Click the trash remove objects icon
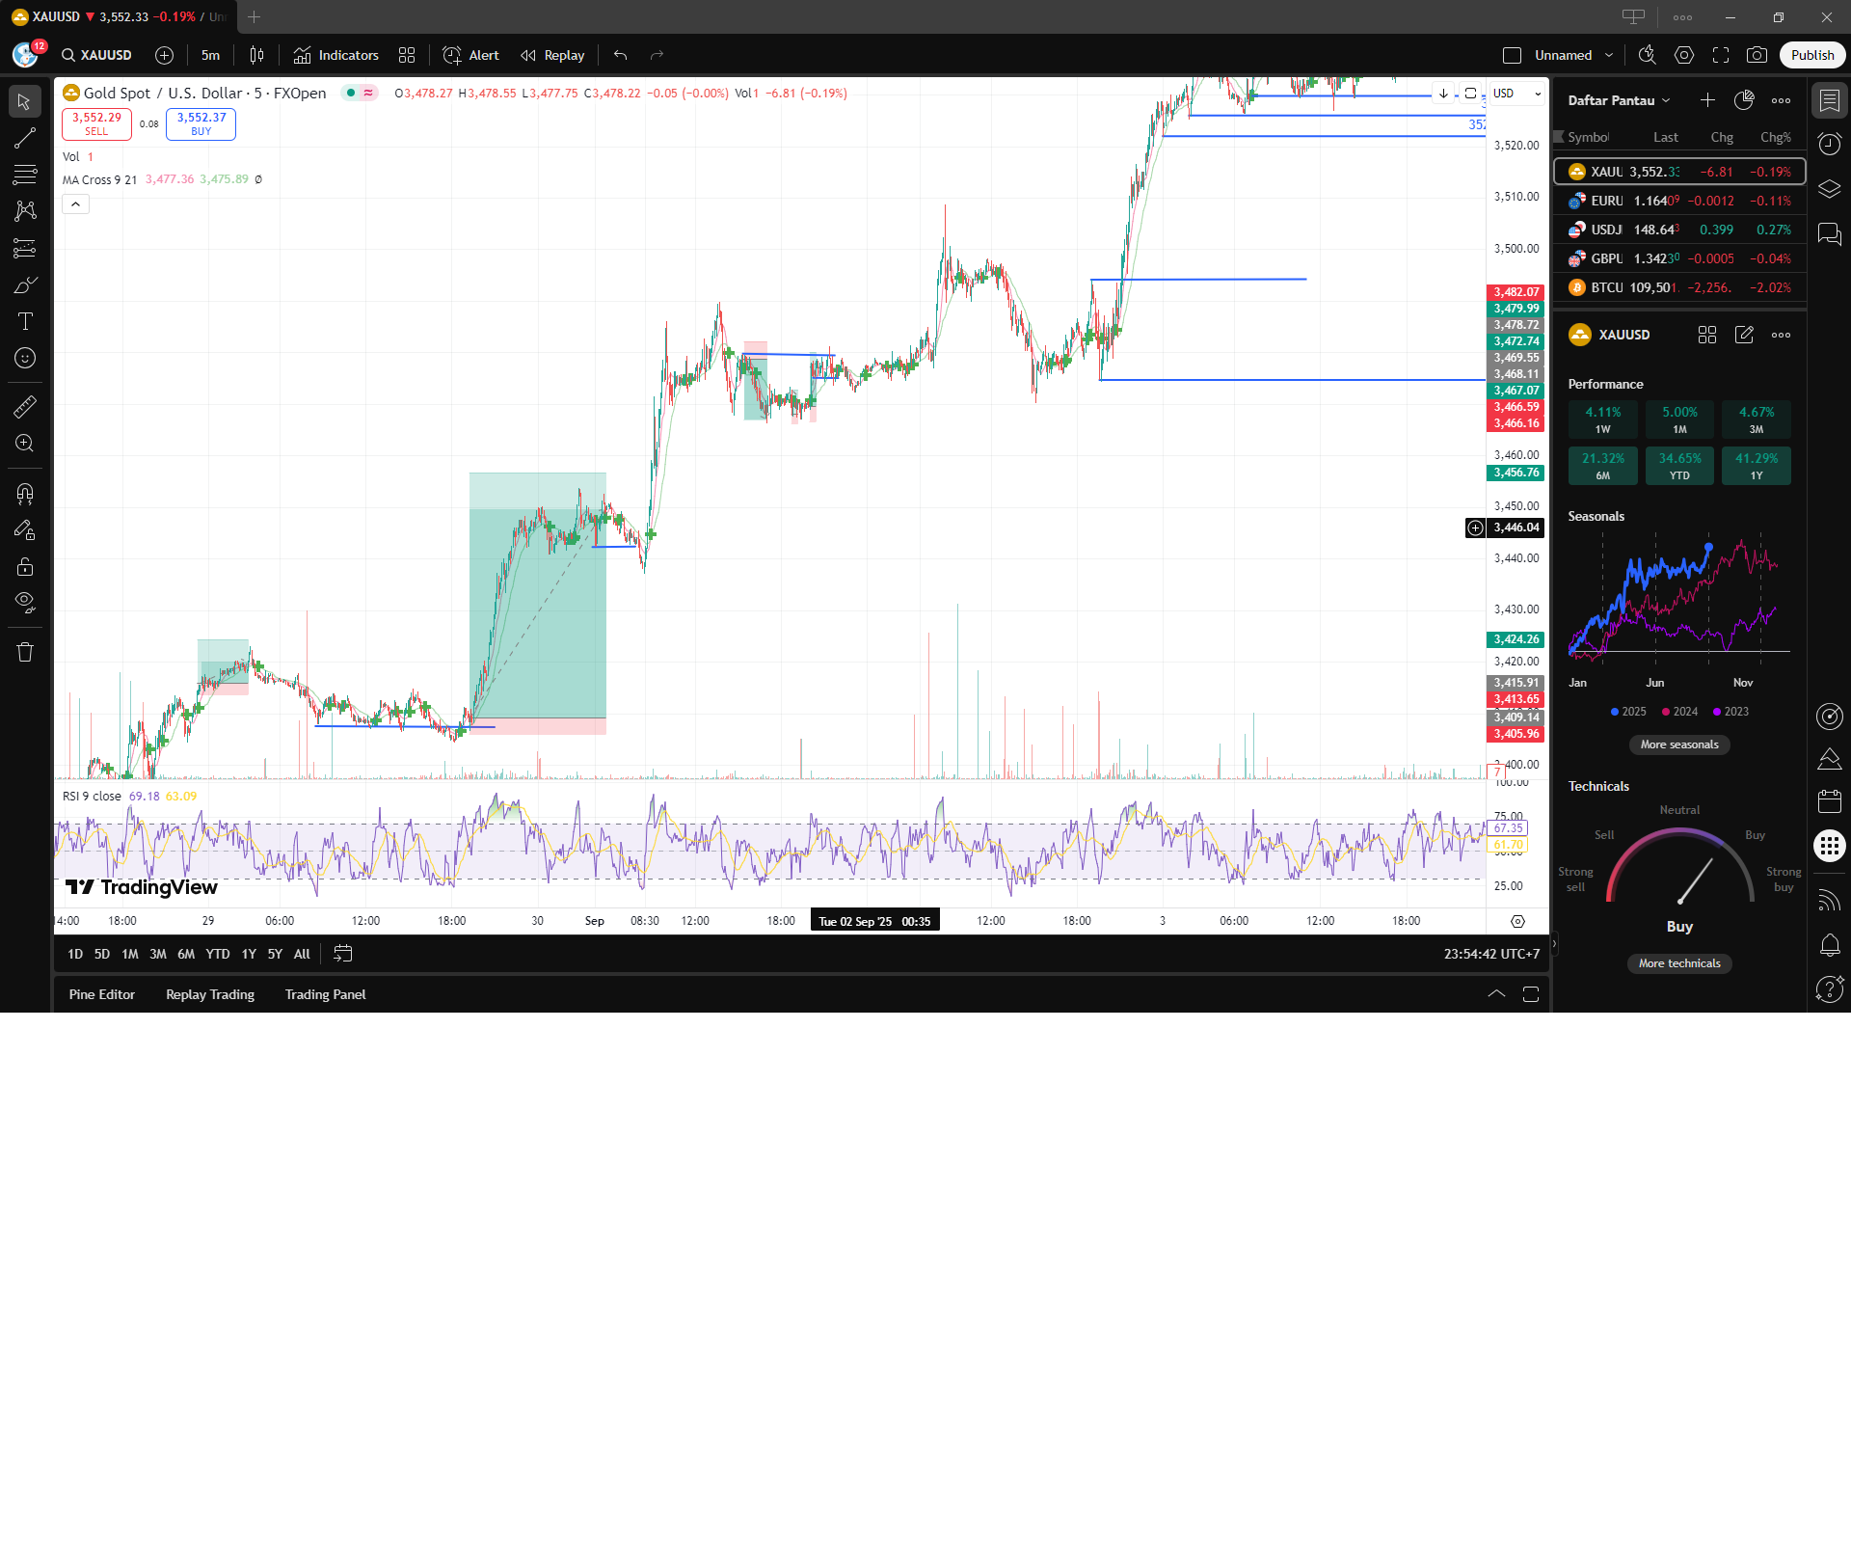1851x1543 pixels. click(x=25, y=652)
